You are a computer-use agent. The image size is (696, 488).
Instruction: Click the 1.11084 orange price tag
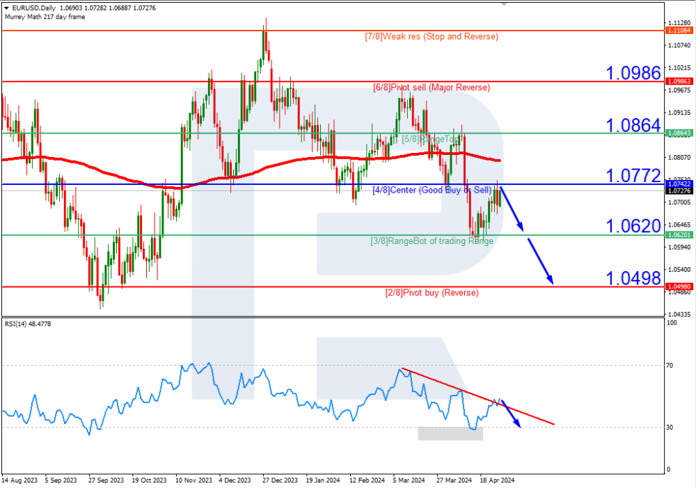678,31
